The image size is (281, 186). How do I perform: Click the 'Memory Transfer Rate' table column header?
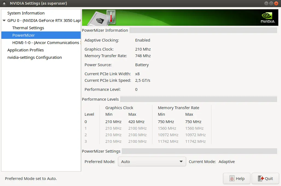tap(178, 108)
